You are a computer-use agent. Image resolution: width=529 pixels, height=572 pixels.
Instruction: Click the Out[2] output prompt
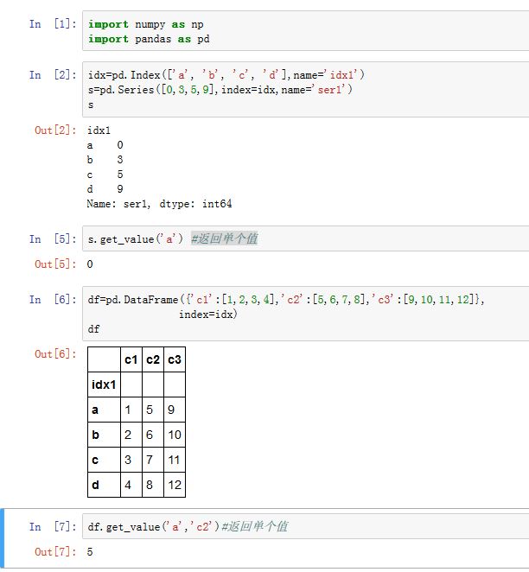point(55,130)
